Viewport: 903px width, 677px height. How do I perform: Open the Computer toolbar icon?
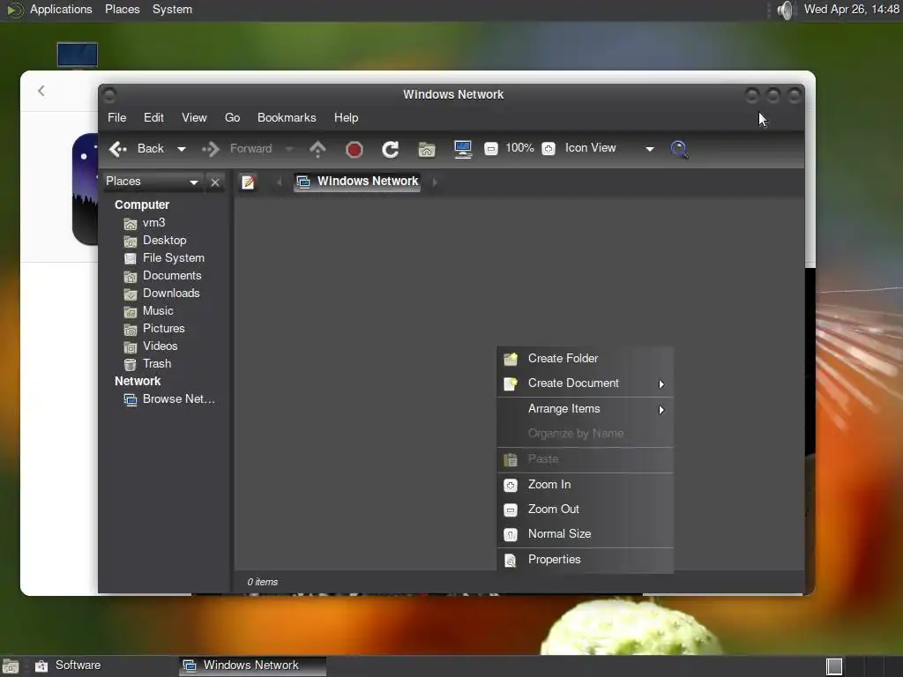tap(463, 150)
